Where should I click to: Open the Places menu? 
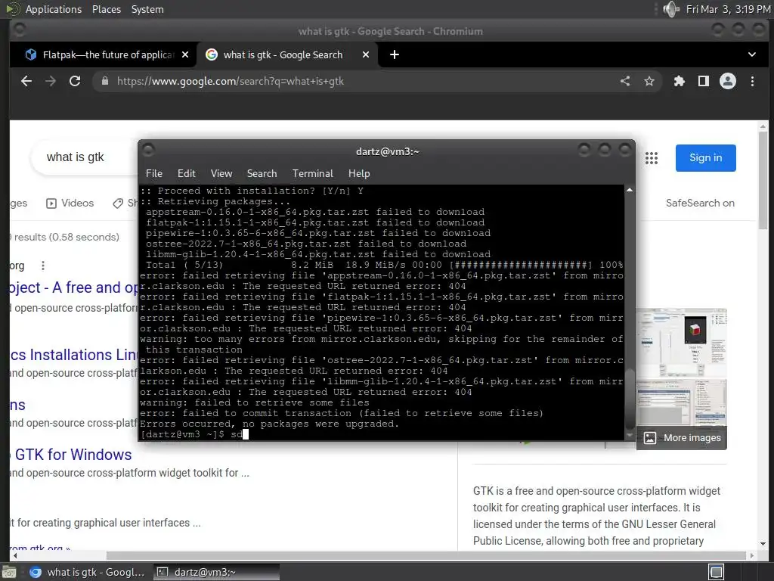[107, 9]
